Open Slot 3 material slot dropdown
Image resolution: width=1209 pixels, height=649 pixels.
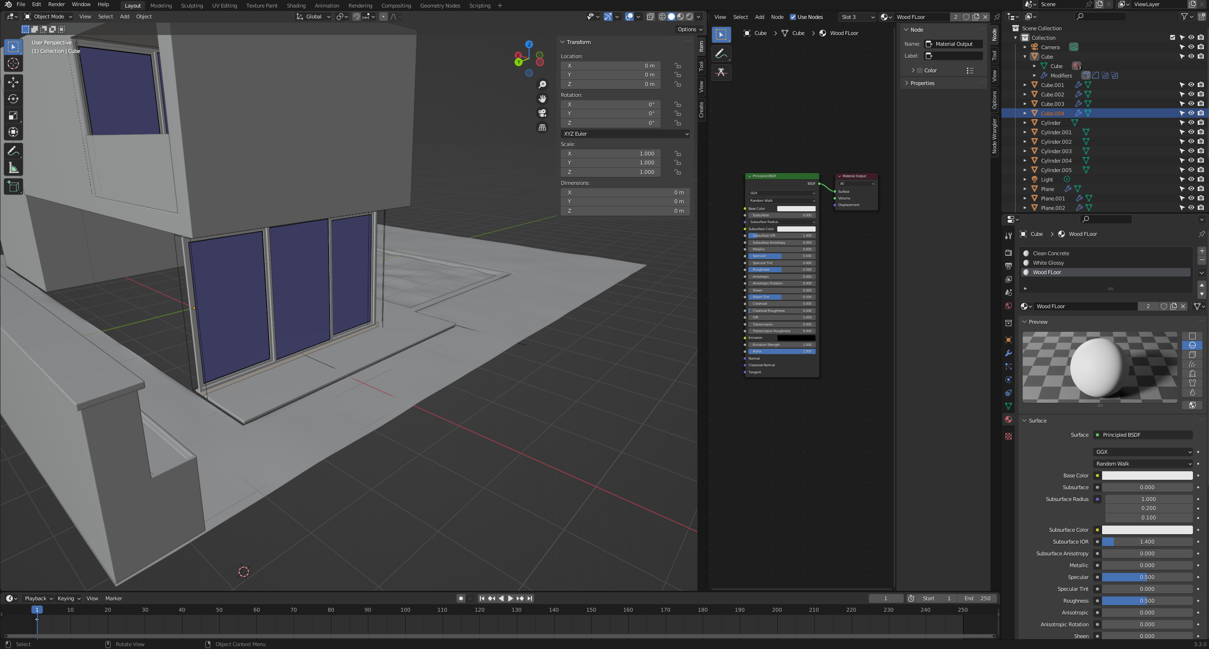point(857,17)
